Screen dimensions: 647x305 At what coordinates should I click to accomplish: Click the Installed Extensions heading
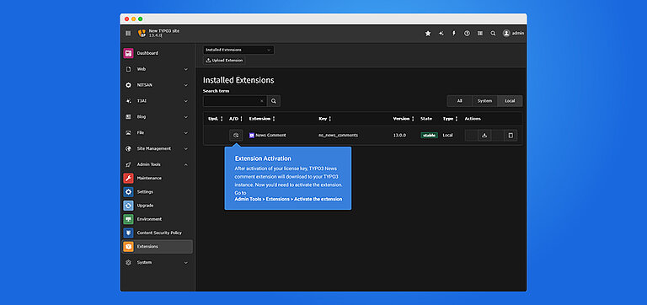click(x=238, y=80)
